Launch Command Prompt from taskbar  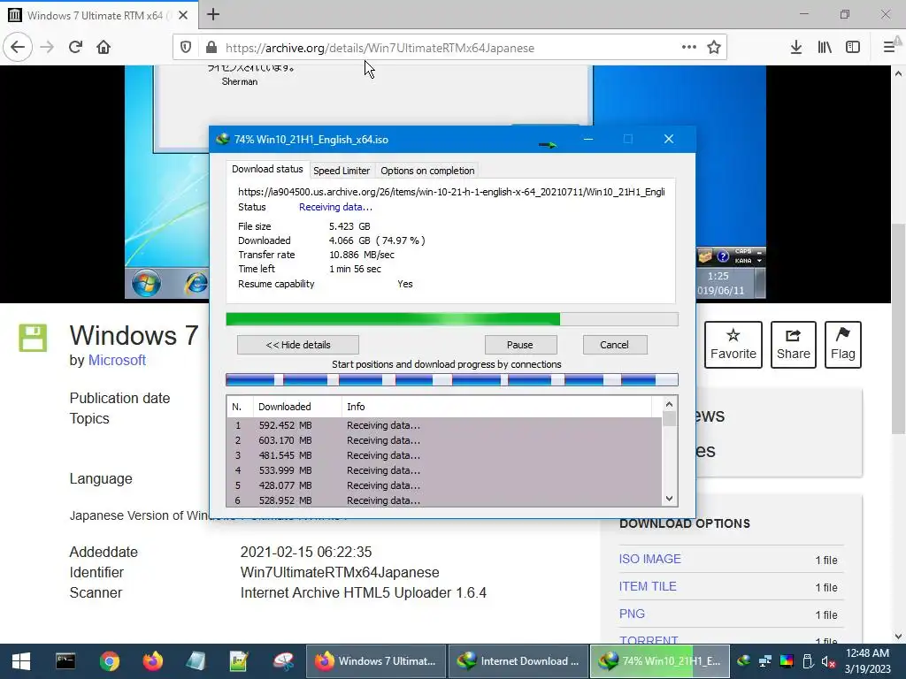65,661
